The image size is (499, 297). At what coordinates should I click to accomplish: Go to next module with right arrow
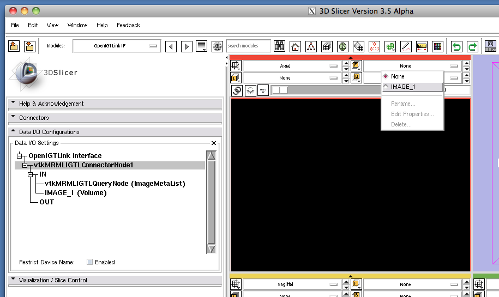(x=187, y=46)
